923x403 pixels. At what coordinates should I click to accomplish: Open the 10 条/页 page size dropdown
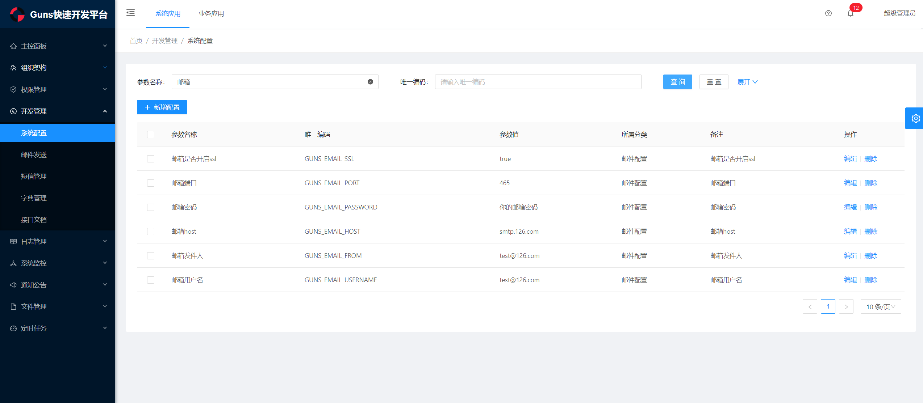click(x=880, y=307)
